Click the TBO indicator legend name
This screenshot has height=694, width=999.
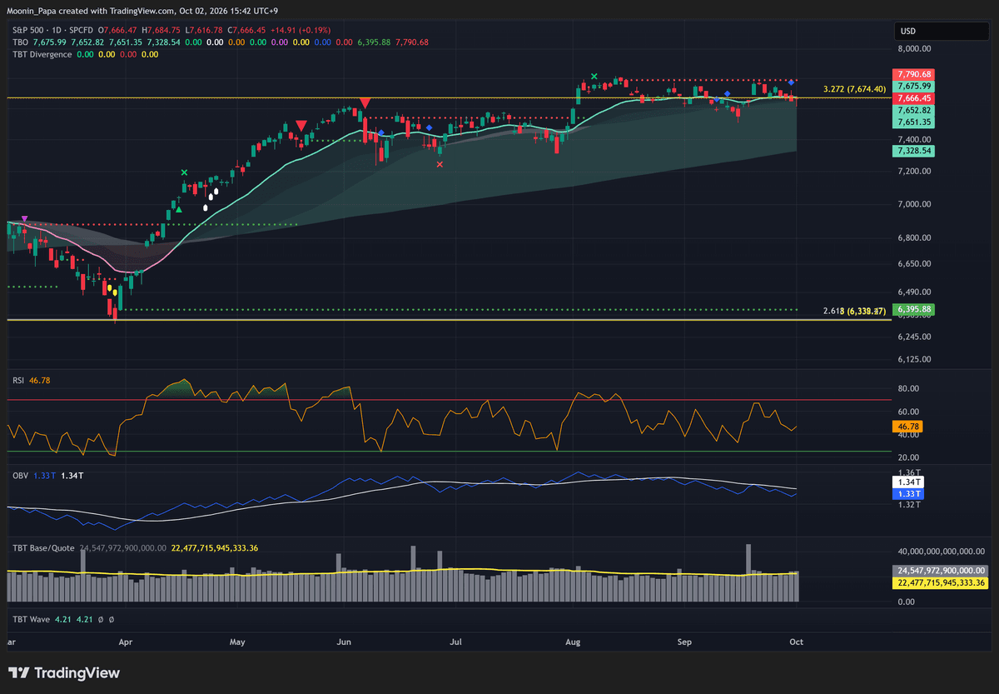point(20,42)
